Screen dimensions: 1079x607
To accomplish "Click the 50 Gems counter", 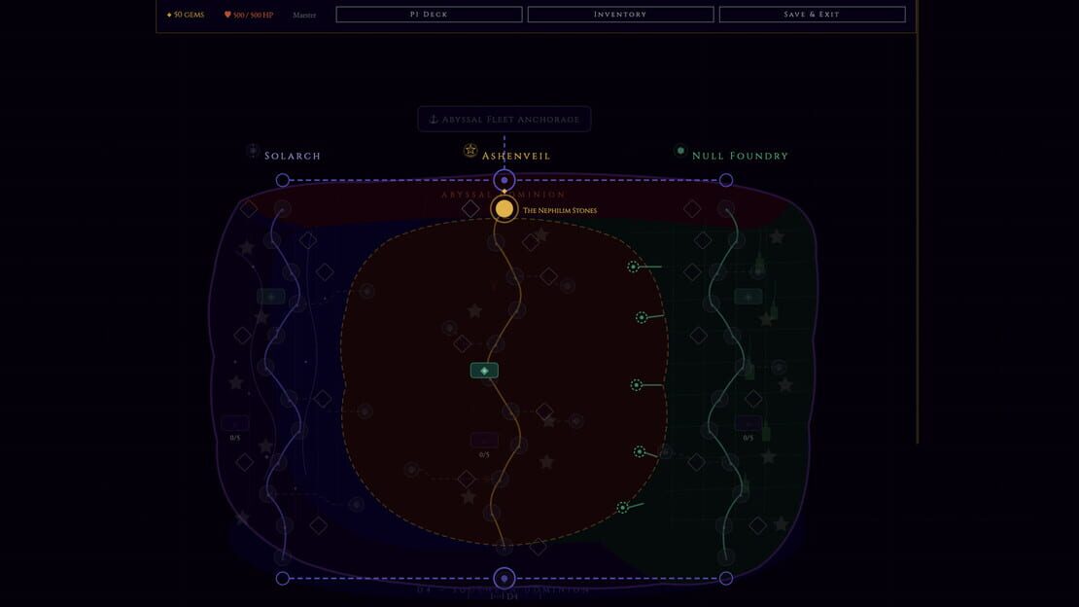I will [186, 15].
